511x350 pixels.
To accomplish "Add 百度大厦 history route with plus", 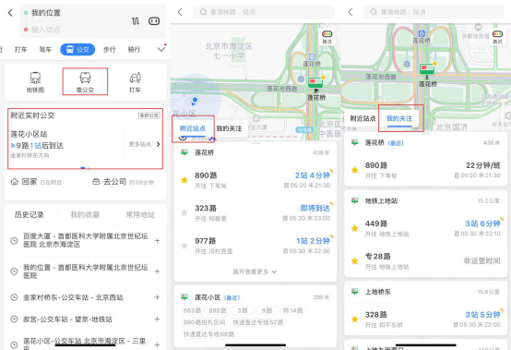I will tap(157, 241).
